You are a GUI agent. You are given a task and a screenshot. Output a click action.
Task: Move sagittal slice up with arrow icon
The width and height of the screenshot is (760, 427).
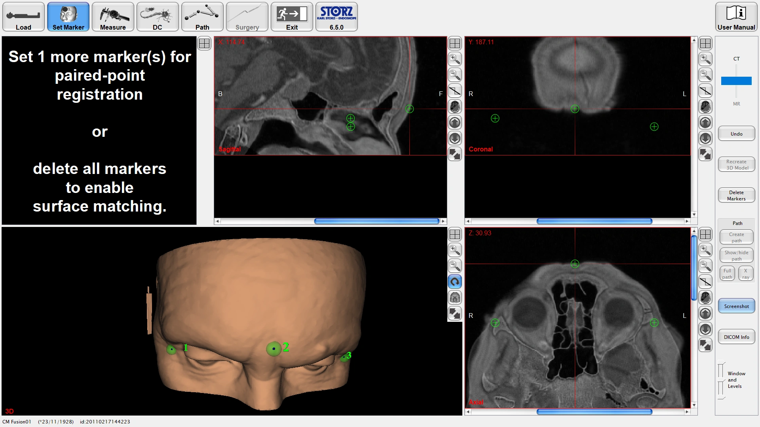pos(455,123)
